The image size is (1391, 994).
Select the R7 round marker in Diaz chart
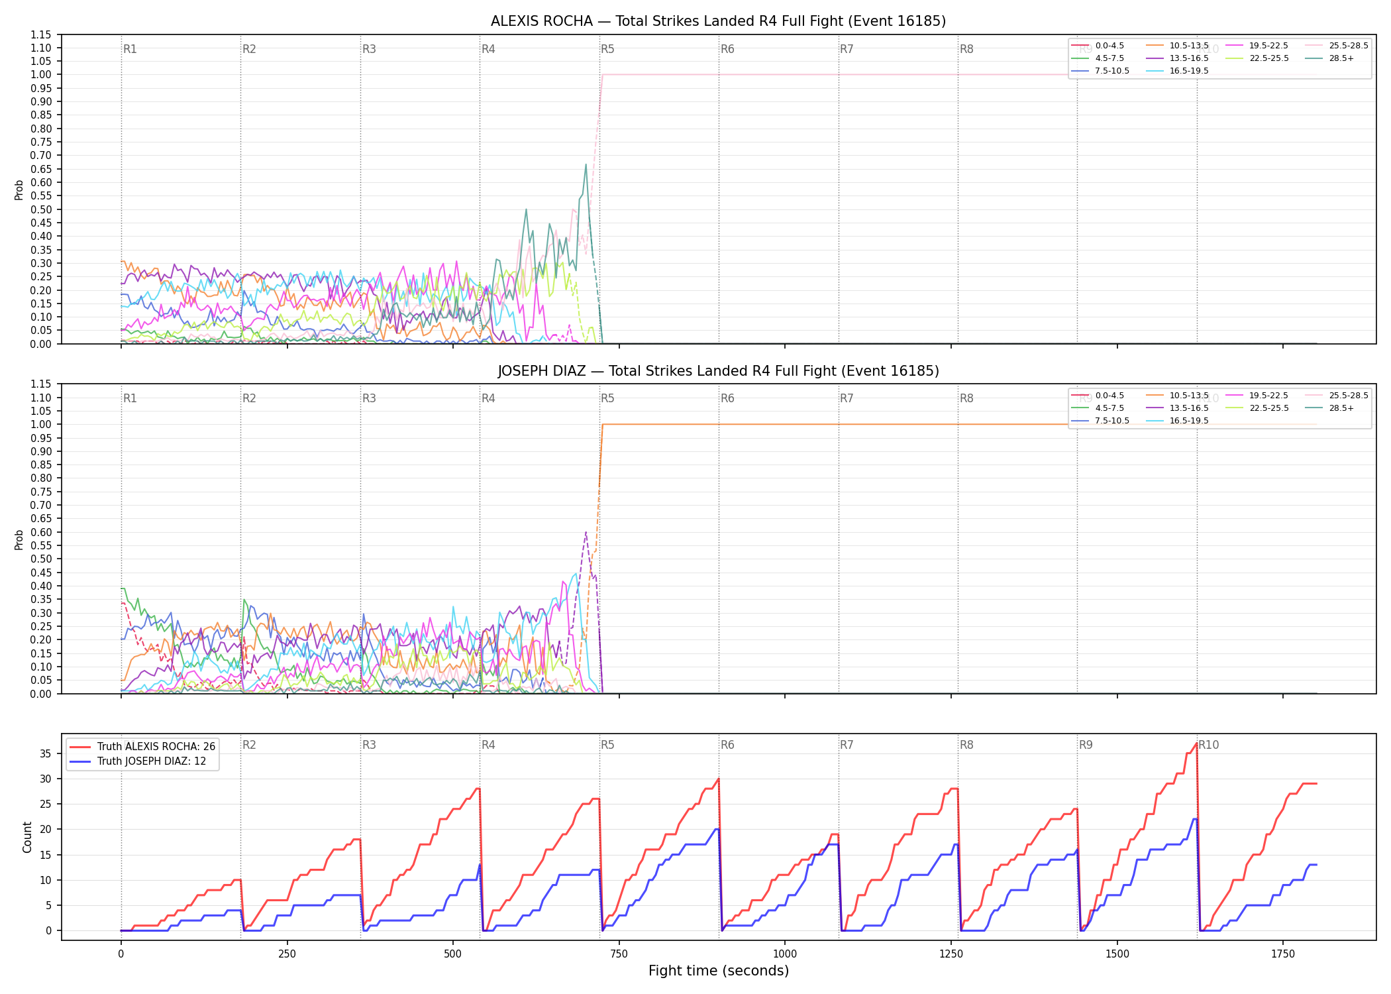[847, 398]
